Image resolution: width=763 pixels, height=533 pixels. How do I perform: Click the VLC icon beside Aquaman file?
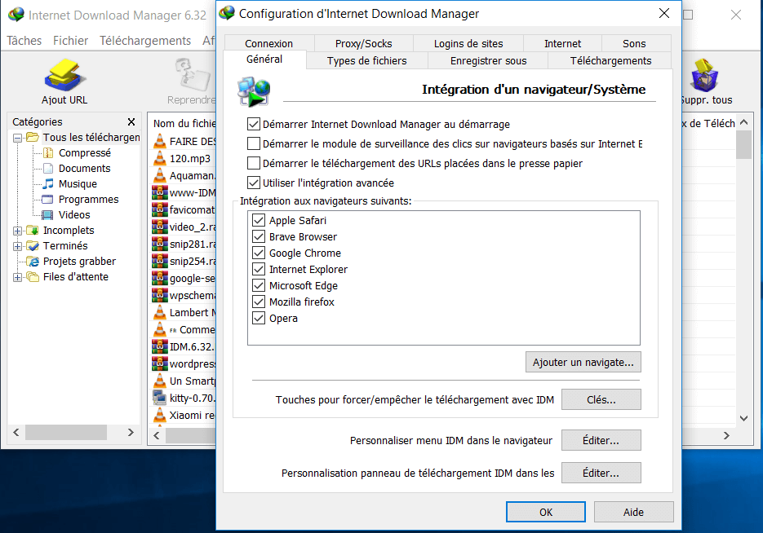[160, 175]
